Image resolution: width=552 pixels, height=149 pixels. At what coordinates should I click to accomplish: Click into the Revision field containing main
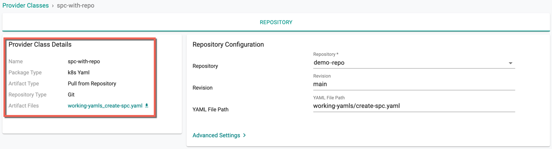tap(414, 84)
